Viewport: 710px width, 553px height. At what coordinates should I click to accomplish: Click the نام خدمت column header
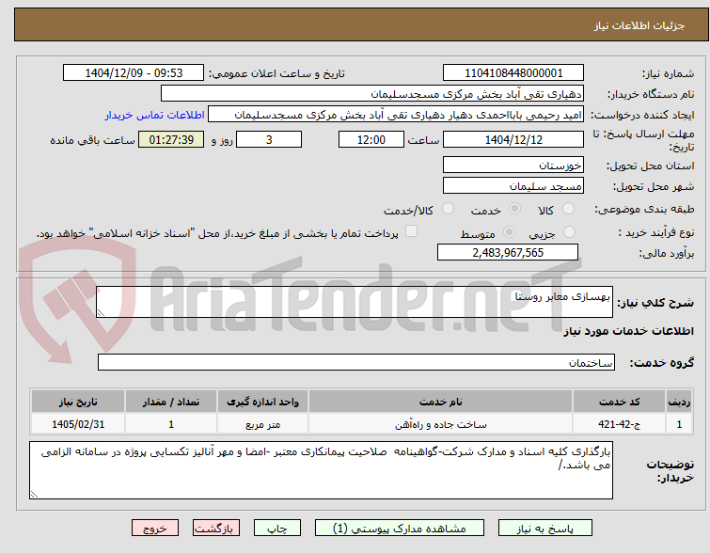click(441, 402)
